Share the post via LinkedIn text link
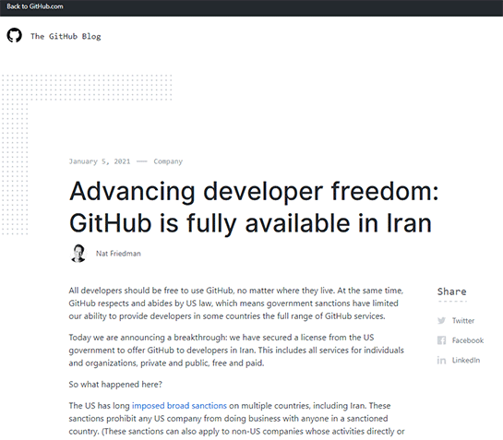 tap(466, 360)
